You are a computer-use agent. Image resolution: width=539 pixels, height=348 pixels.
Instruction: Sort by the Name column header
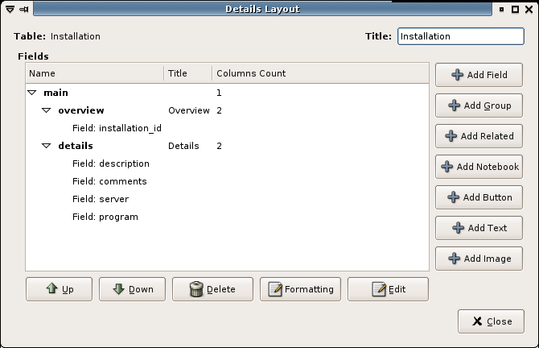[94, 73]
